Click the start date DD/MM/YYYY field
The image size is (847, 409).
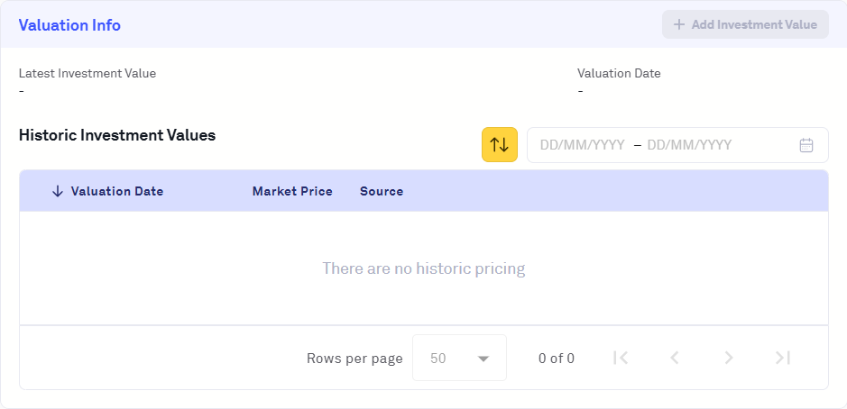point(582,145)
